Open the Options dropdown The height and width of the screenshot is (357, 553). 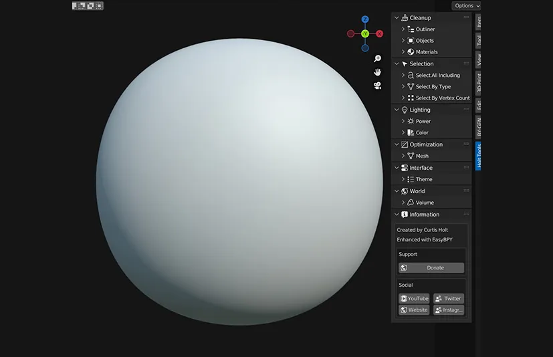click(x=466, y=5)
